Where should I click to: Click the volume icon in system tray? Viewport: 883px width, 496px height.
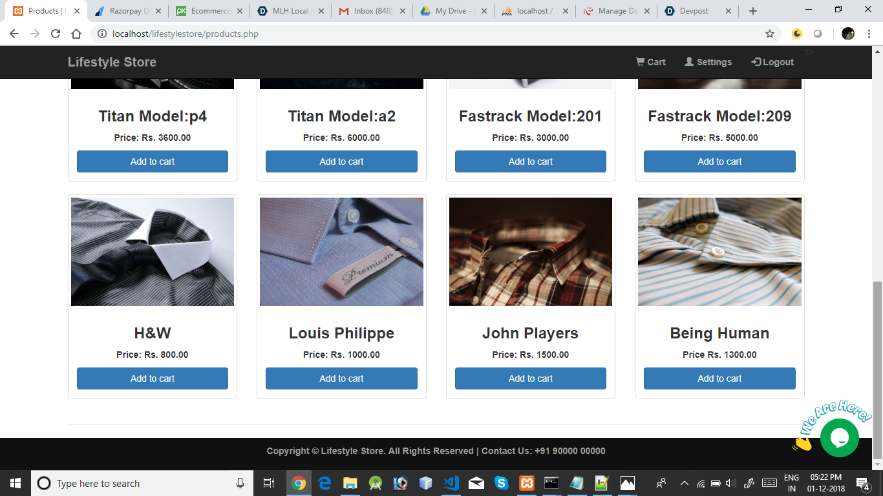[x=731, y=483]
